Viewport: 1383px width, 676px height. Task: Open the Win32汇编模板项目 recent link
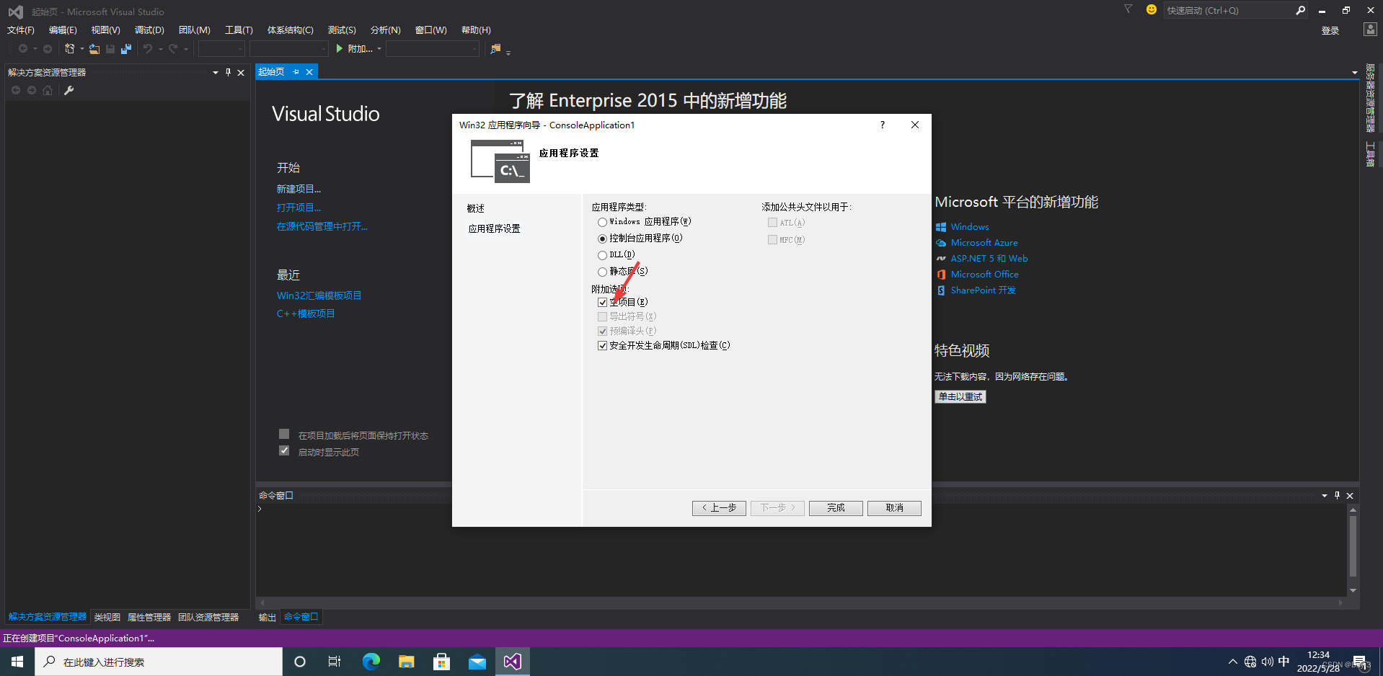tap(319, 295)
